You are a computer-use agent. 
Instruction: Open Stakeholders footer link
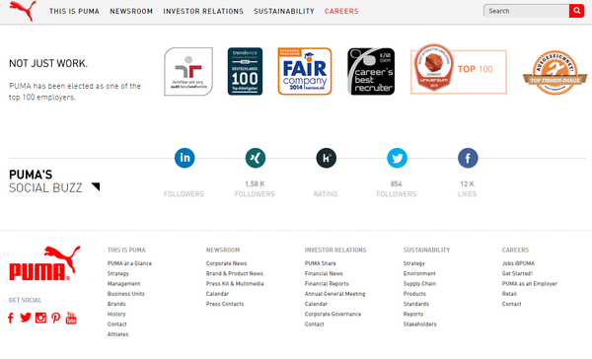tap(420, 324)
